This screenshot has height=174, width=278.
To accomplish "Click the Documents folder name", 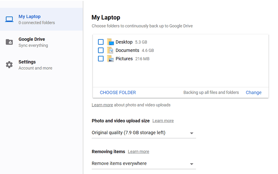I will point(127,50).
